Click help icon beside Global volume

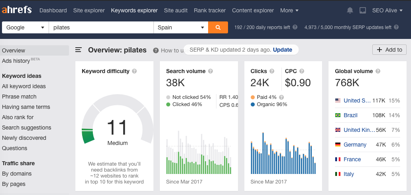378,71
